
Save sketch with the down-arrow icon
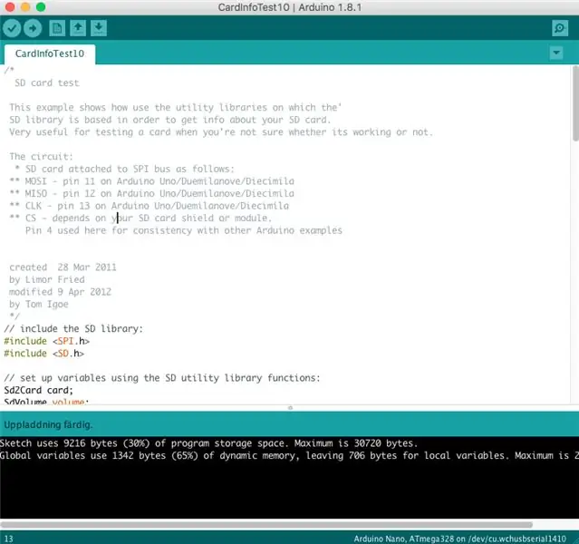click(99, 28)
